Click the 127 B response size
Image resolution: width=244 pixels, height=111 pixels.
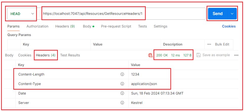[x=187, y=55]
